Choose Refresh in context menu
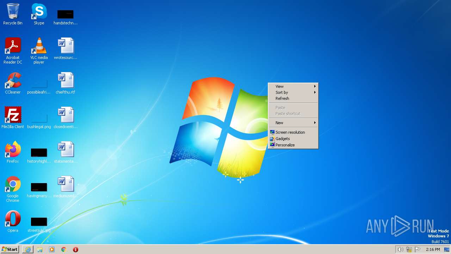The height and width of the screenshot is (254, 451). (x=293, y=98)
